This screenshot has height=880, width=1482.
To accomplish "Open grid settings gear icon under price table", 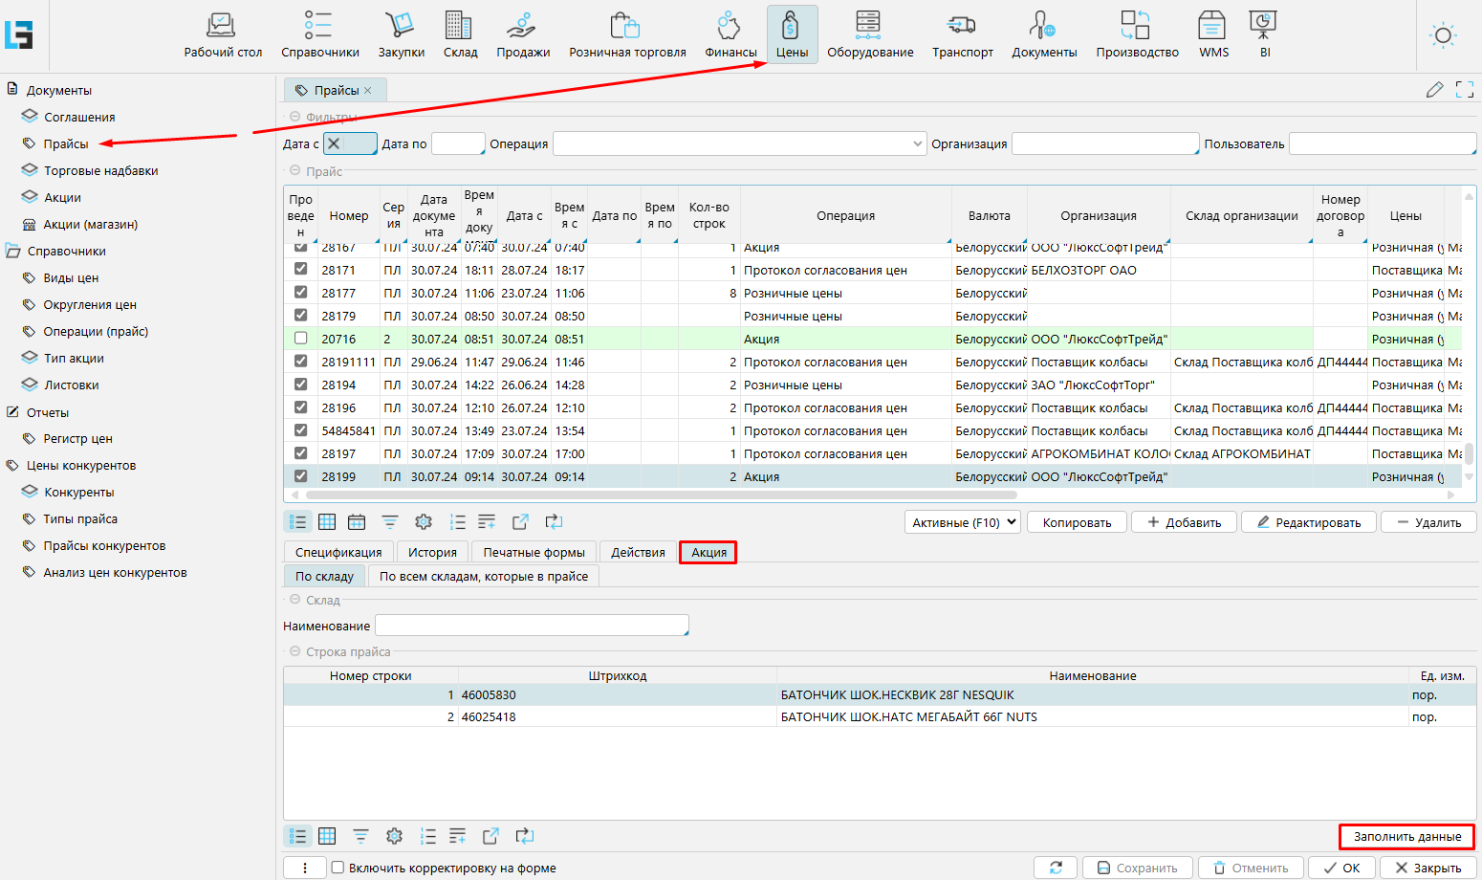I will pos(424,522).
